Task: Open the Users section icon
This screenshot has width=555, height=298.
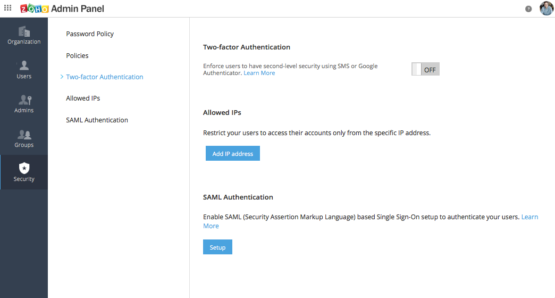Action: (24, 65)
